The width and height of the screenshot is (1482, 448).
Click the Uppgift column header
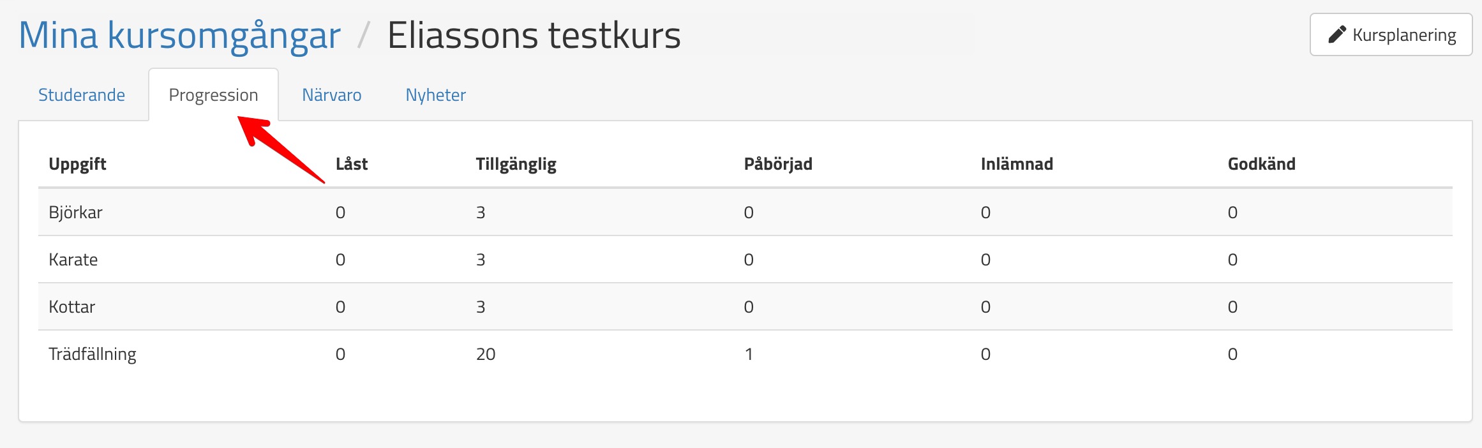point(77,164)
